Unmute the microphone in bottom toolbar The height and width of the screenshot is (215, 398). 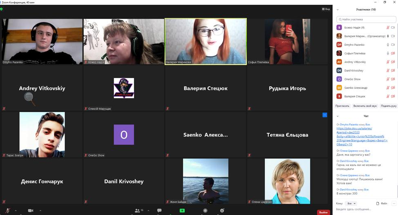(x=8, y=211)
